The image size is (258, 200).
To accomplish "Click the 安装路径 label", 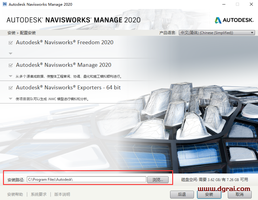I will click(x=16, y=180).
